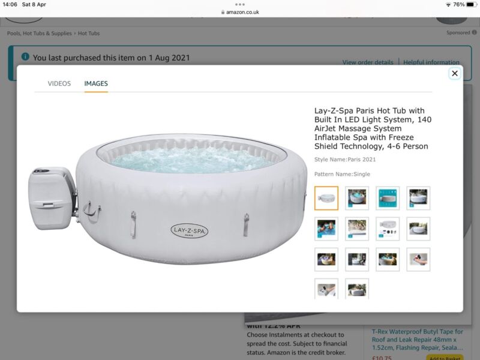
Task: Close the image gallery popup
Action: click(x=455, y=73)
